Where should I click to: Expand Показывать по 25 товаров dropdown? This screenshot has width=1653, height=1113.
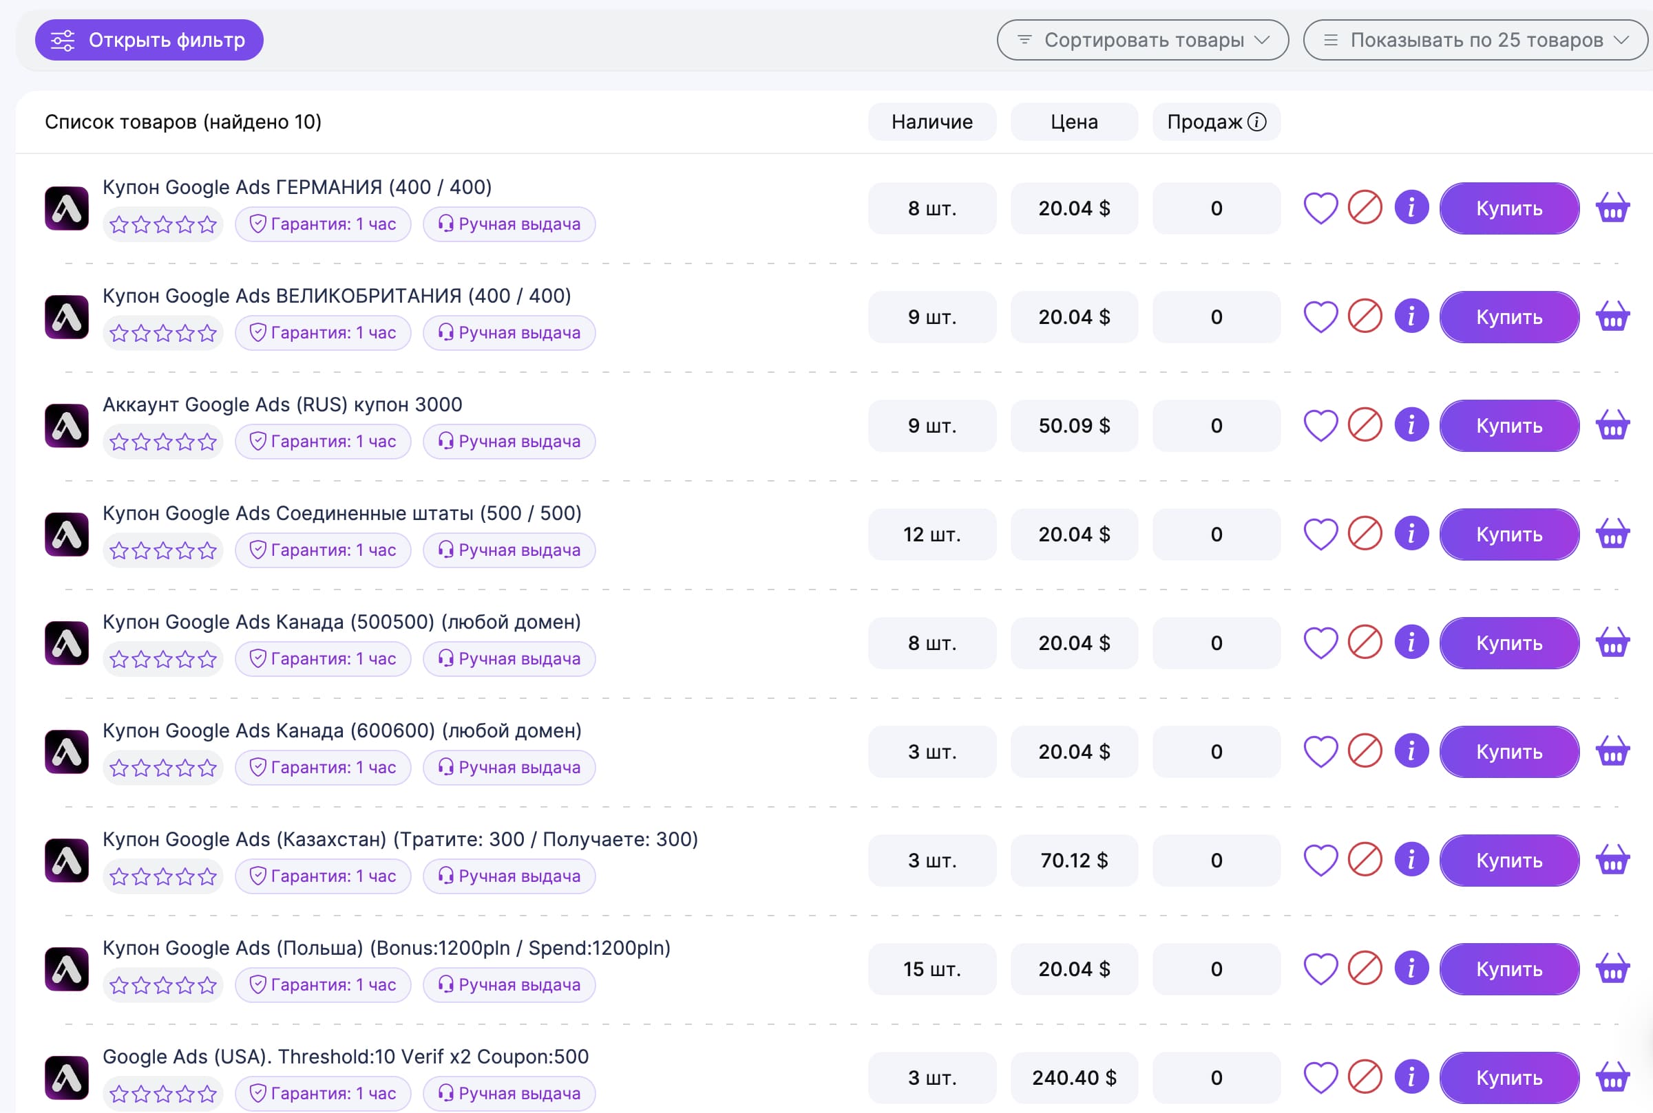click(x=1475, y=40)
